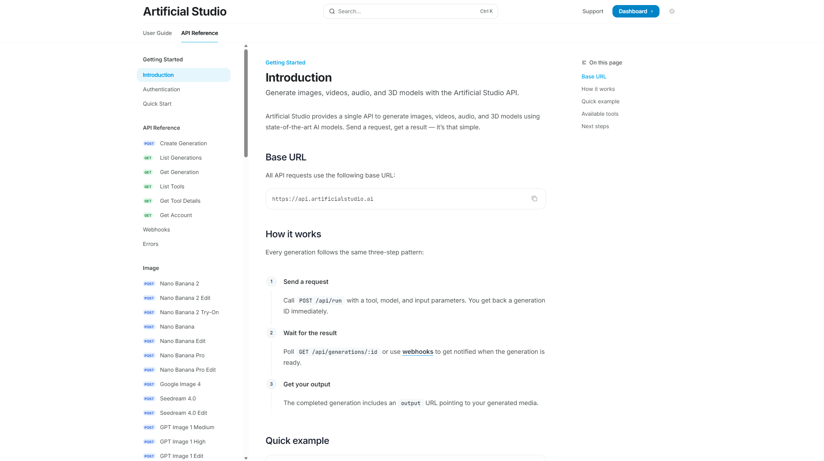Click the Getting Started breadcrumb link
The image size is (824, 461).
pyautogui.click(x=285, y=63)
